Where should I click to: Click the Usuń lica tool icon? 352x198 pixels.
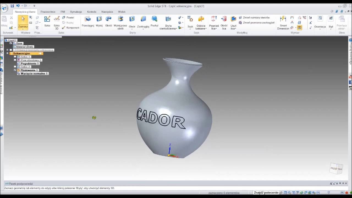coord(233,19)
